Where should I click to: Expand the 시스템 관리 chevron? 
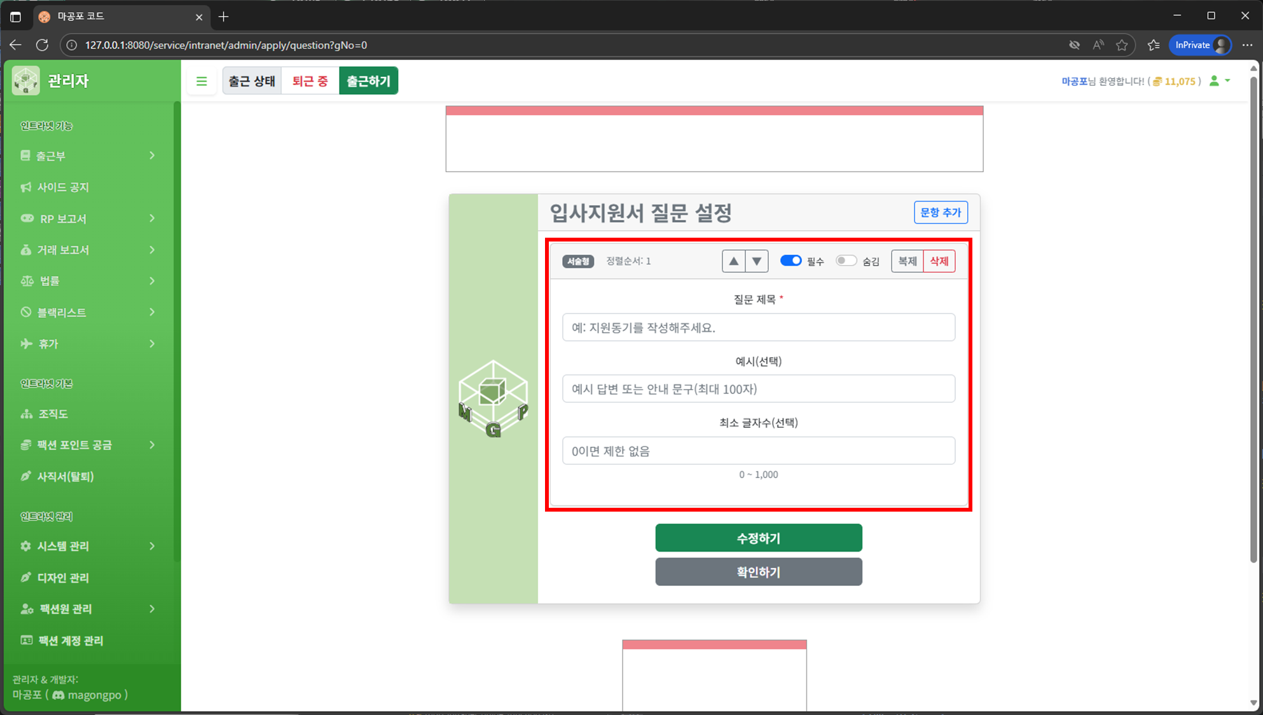(152, 546)
